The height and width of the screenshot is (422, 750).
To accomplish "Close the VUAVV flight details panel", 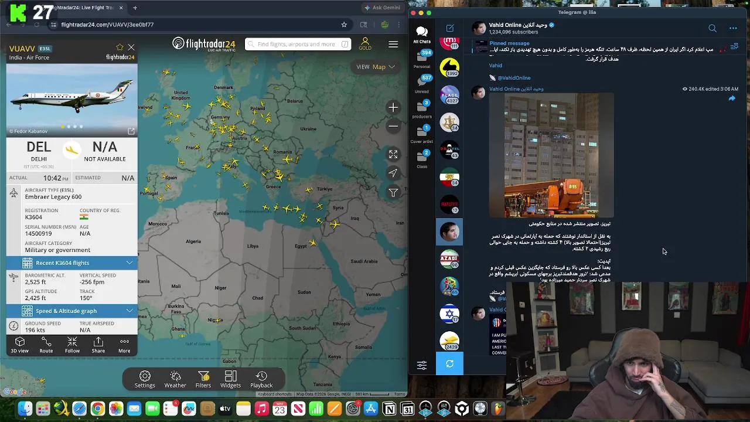I will (x=131, y=47).
